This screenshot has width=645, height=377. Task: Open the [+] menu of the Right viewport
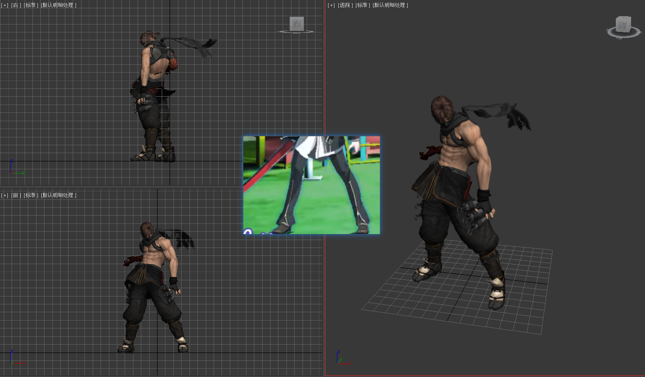5,5
